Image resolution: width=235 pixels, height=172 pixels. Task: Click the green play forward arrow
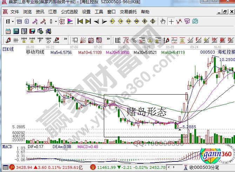105,22
